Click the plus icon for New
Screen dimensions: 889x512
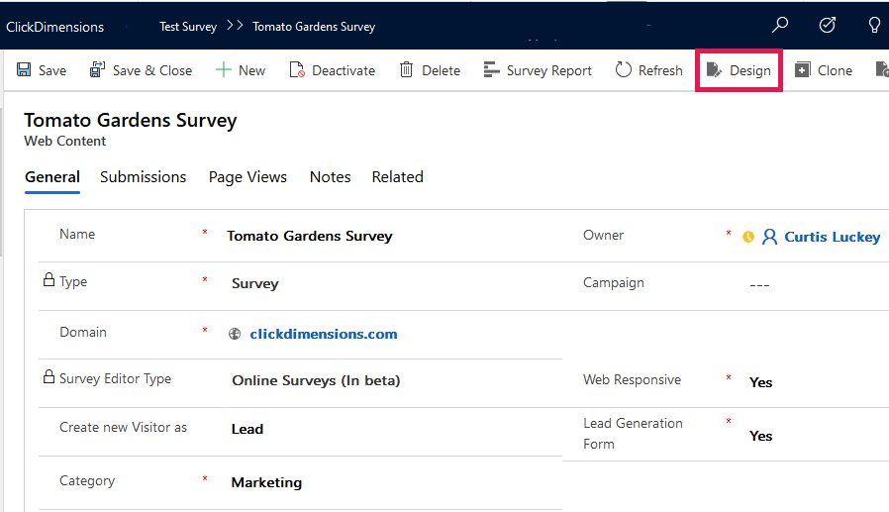click(x=224, y=69)
